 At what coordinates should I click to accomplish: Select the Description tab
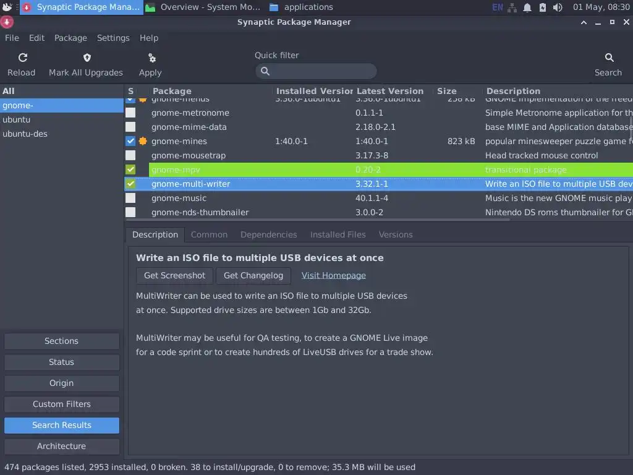(155, 234)
